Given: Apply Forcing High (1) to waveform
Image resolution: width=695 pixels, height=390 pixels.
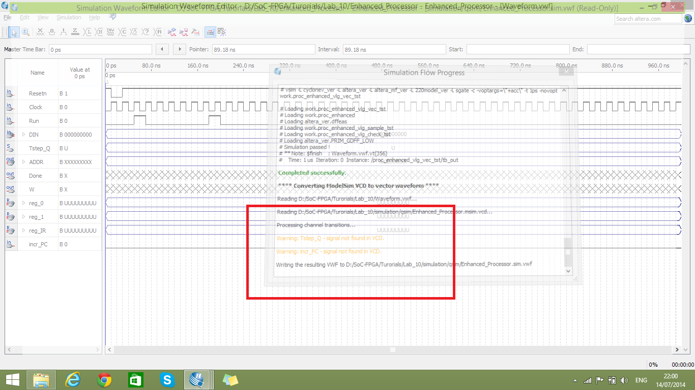Looking at the screenshot, I should click(x=64, y=32).
